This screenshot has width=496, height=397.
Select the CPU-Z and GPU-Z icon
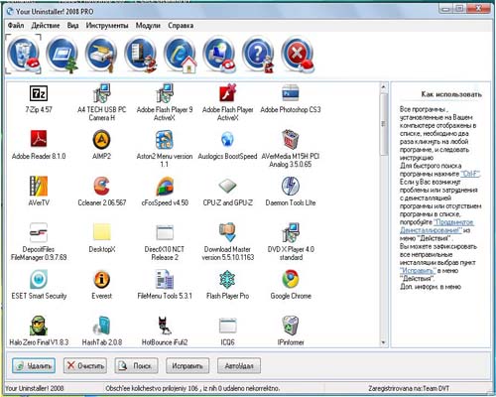[x=227, y=186]
